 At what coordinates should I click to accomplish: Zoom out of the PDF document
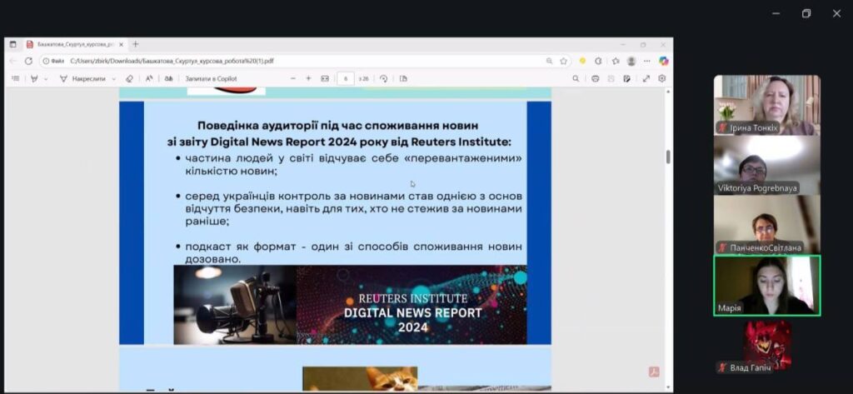pyautogui.click(x=293, y=78)
